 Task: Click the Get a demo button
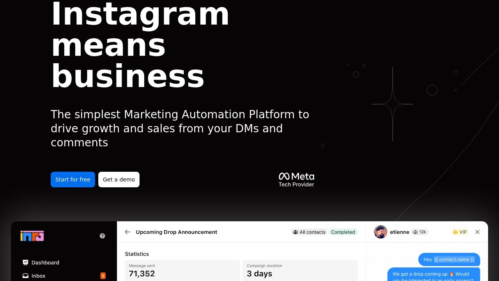(119, 180)
